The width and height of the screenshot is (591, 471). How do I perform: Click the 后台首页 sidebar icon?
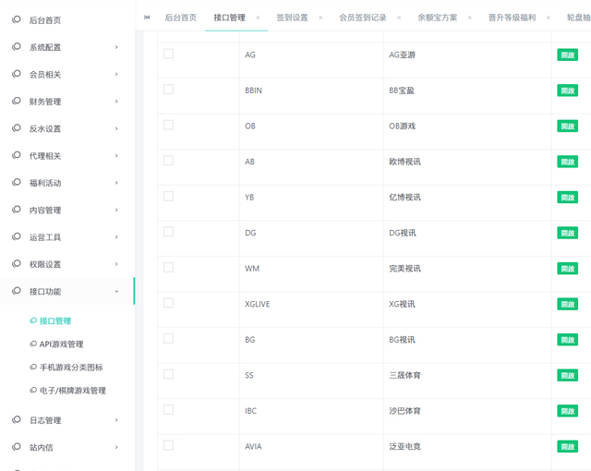(x=17, y=19)
